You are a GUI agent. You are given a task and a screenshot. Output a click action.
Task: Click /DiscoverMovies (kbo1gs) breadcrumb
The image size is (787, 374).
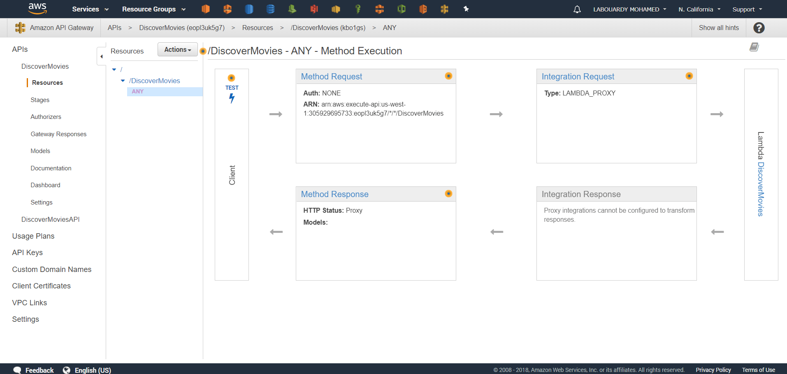[328, 28]
